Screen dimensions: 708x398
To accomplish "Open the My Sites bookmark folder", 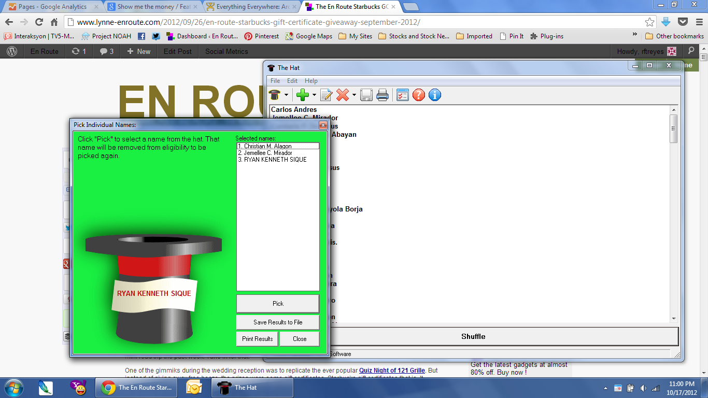I will click(356, 36).
